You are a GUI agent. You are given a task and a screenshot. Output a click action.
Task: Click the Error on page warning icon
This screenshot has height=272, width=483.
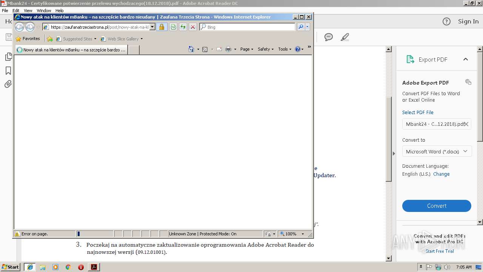pos(17,234)
